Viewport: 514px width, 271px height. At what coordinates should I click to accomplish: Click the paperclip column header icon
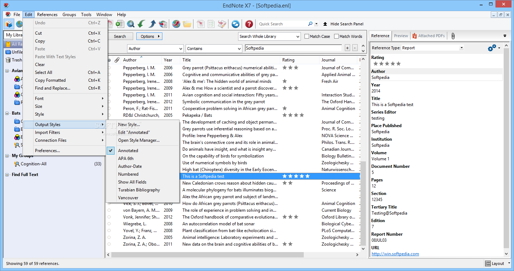117,60
